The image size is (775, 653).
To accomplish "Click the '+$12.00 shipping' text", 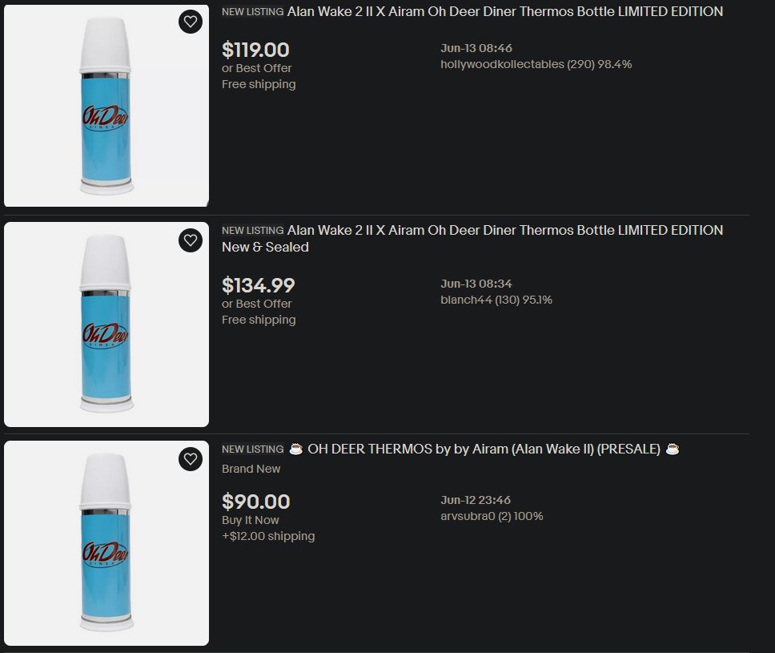I will (x=267, y=536).
